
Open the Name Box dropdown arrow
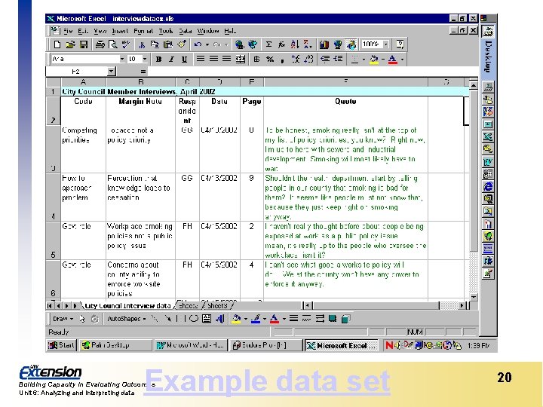point(111,72)
